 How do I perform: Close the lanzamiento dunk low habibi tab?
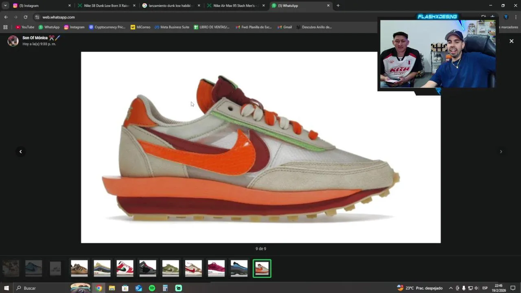click(x=199, y=6)
